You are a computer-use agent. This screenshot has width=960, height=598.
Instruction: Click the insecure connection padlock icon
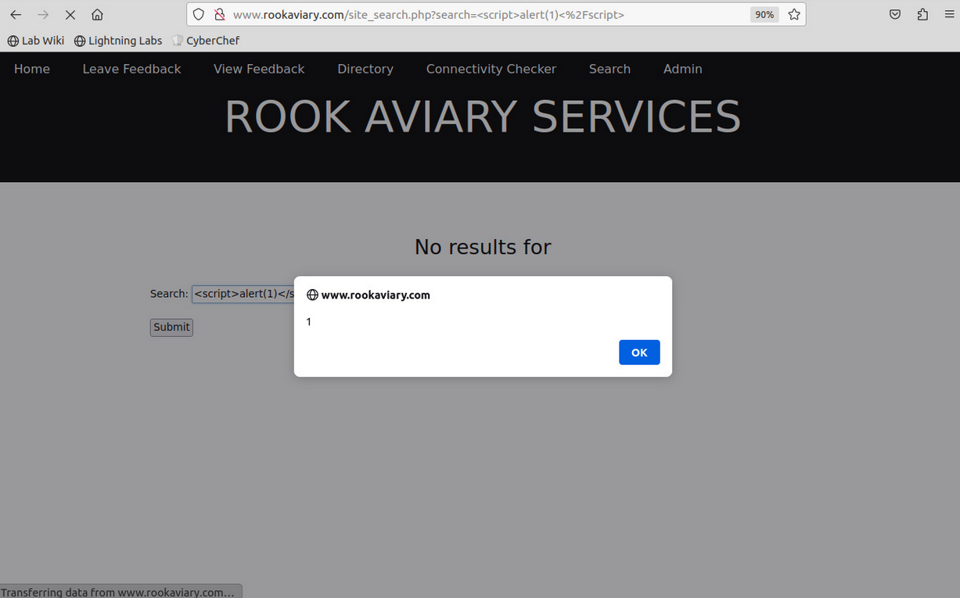click(219, 15)
